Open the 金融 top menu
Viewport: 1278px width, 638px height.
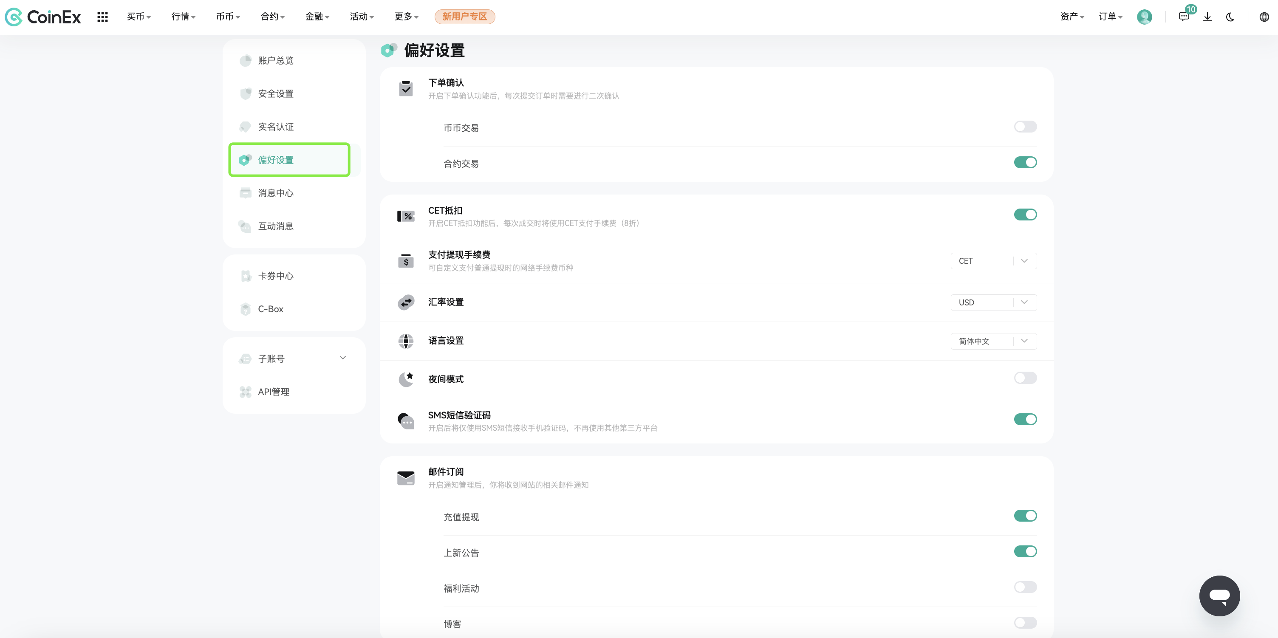(317, 17)
